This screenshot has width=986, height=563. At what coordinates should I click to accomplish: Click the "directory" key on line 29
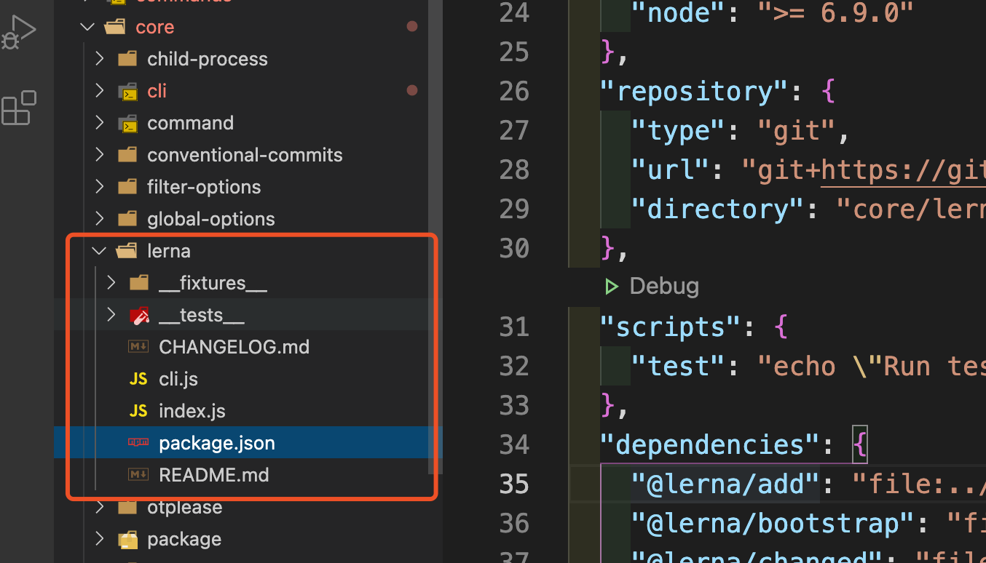(719, 209)
